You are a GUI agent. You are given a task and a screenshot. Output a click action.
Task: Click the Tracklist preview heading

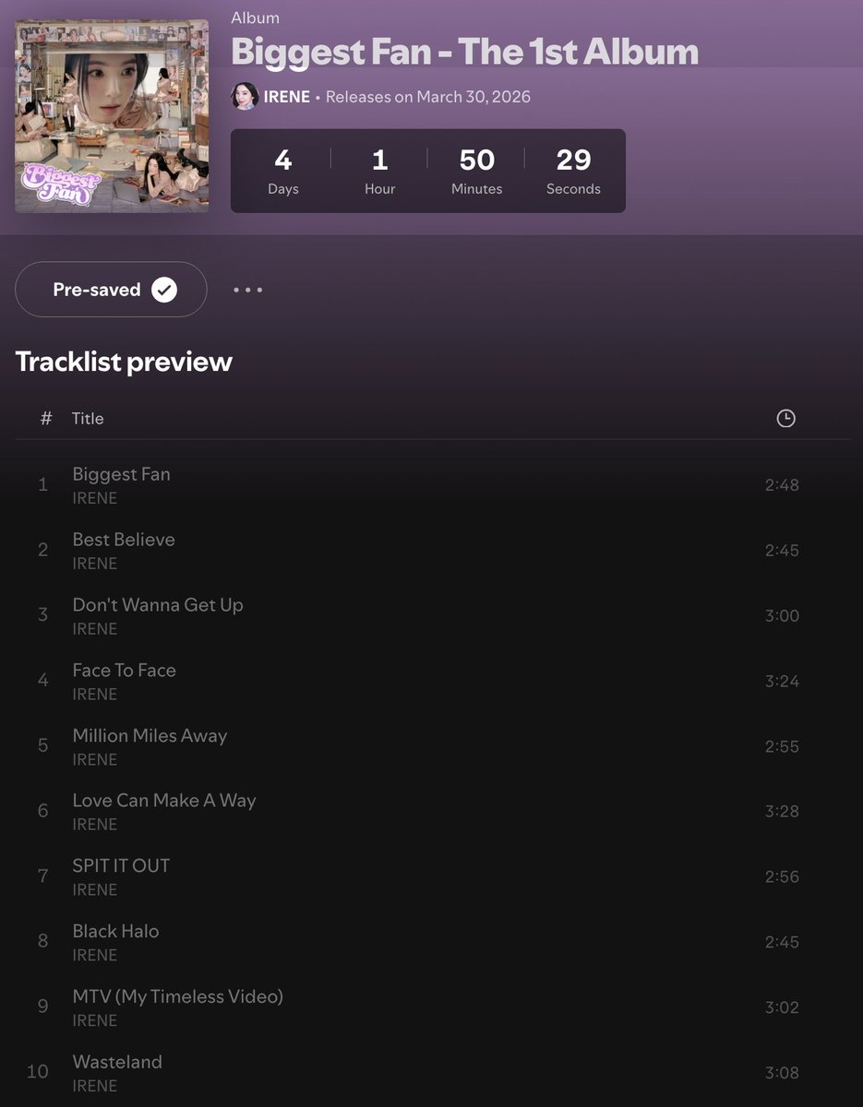pyautogui.click(x=124, y=362)
